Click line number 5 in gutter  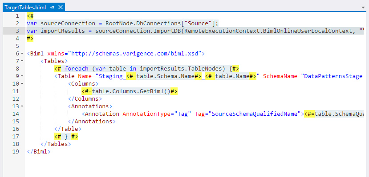coord(17,46)
